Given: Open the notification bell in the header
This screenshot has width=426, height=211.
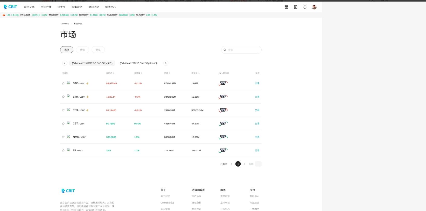Looking at the screenshot, I should click(x=305, y=7).
